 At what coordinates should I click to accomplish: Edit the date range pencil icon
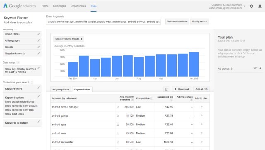pyautogui.click(x=39, y=68)
